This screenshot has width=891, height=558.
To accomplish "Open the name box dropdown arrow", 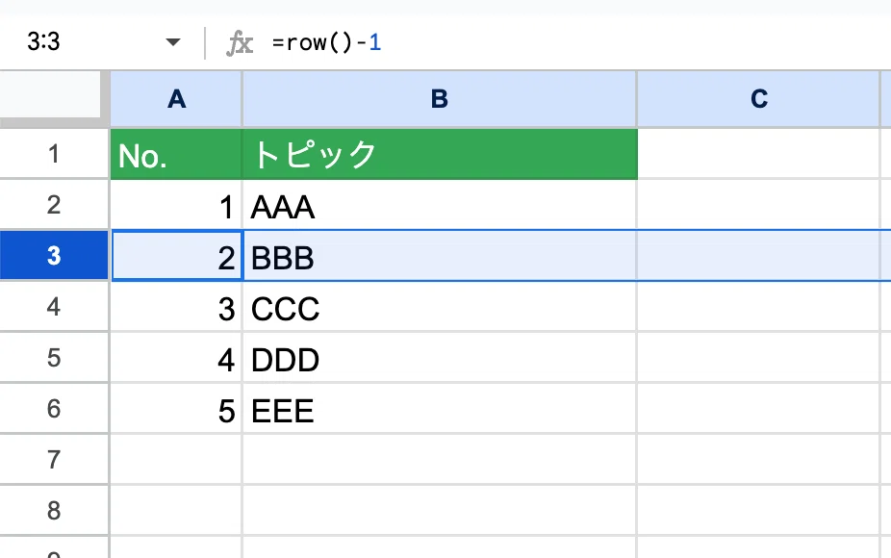I will pos(173,42).
